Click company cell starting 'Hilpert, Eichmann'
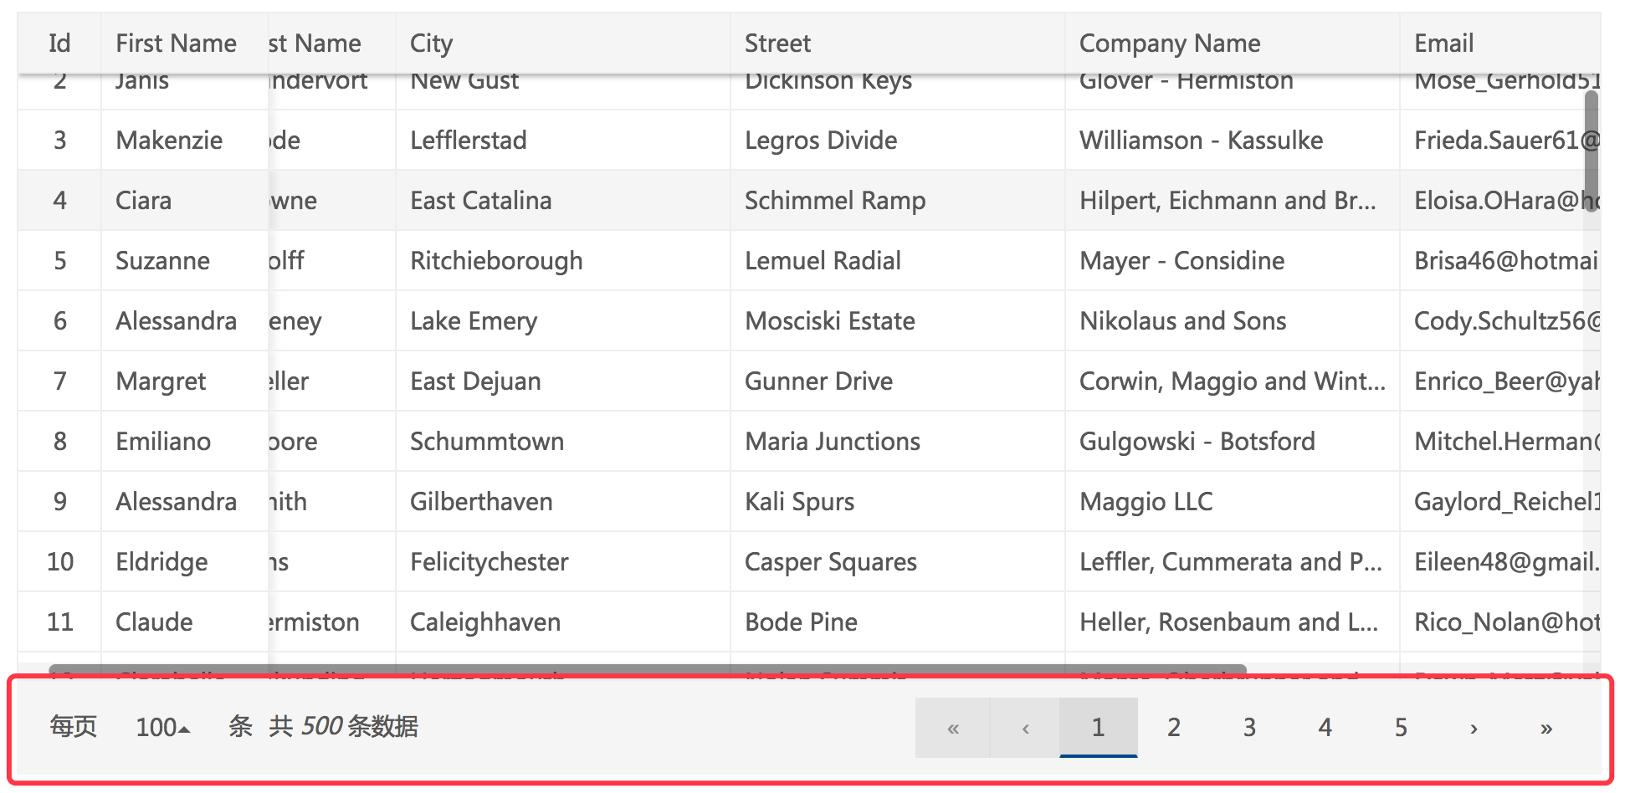The image size is (1630, 793). (x=1232, y=201)
